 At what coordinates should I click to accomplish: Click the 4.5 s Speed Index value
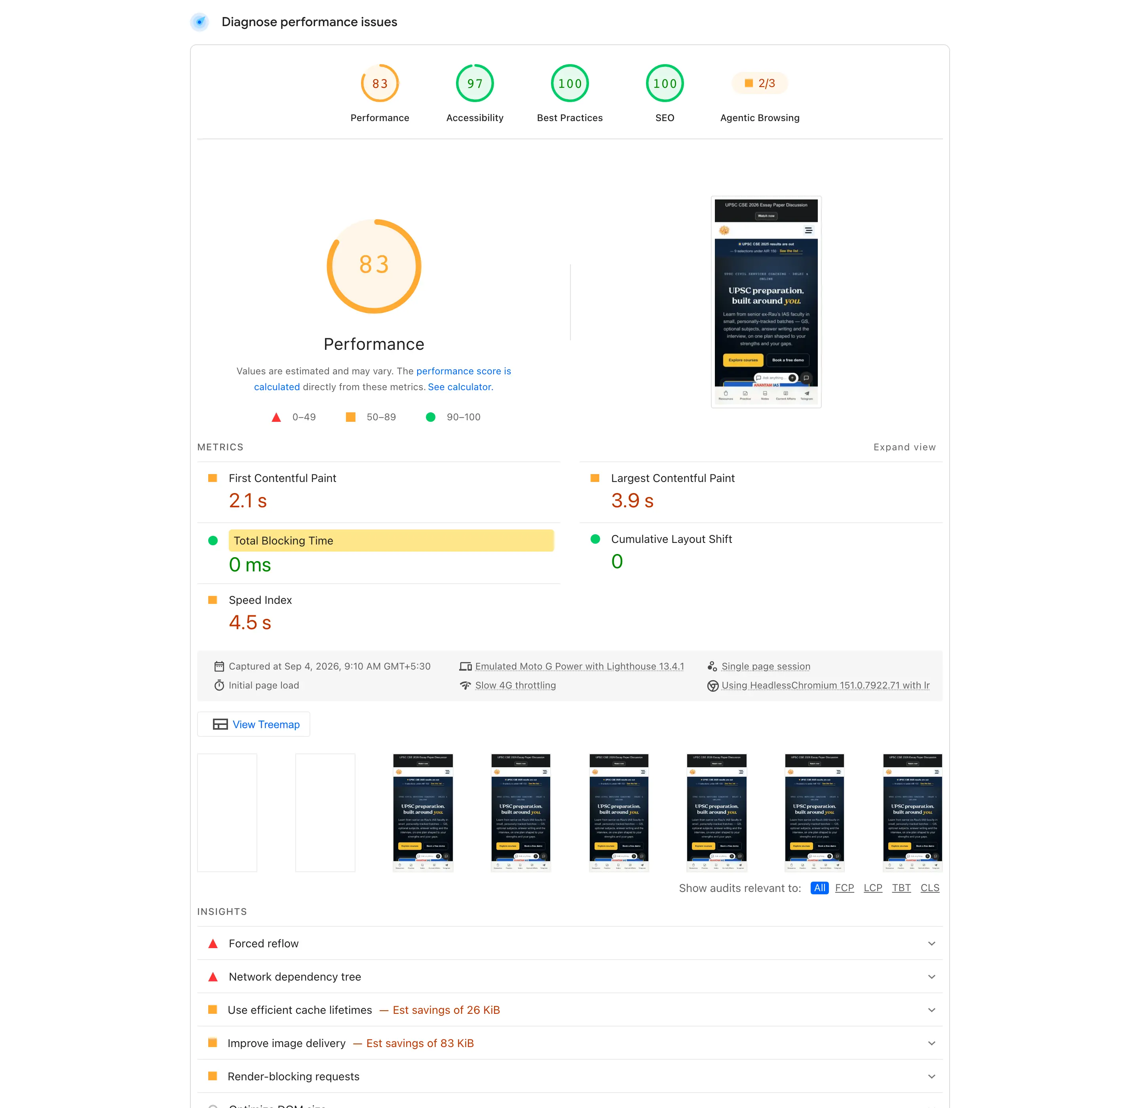[x=250, y=623]
